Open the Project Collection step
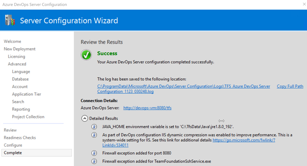This screenshot has width=307, height=166. click(28, 116)
